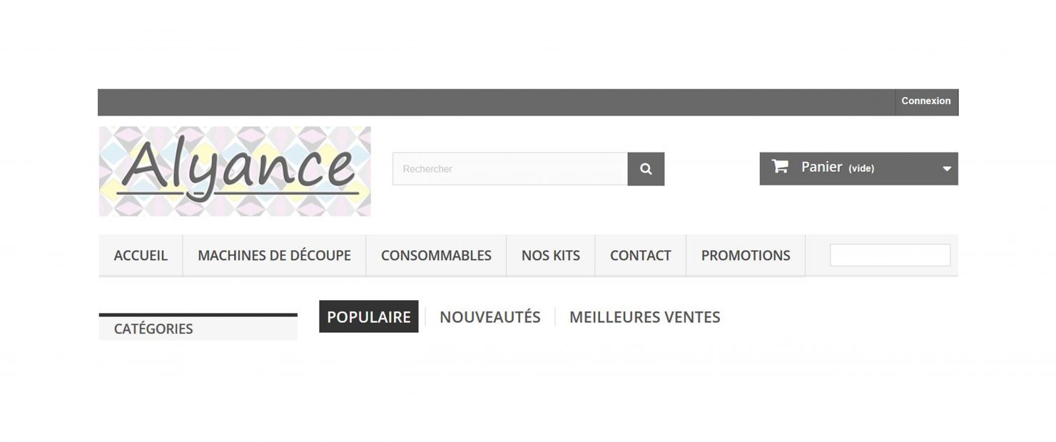1056x442 pixels.
Task: Expand the Catégories sidebar block
Action: tap(198, 328)
